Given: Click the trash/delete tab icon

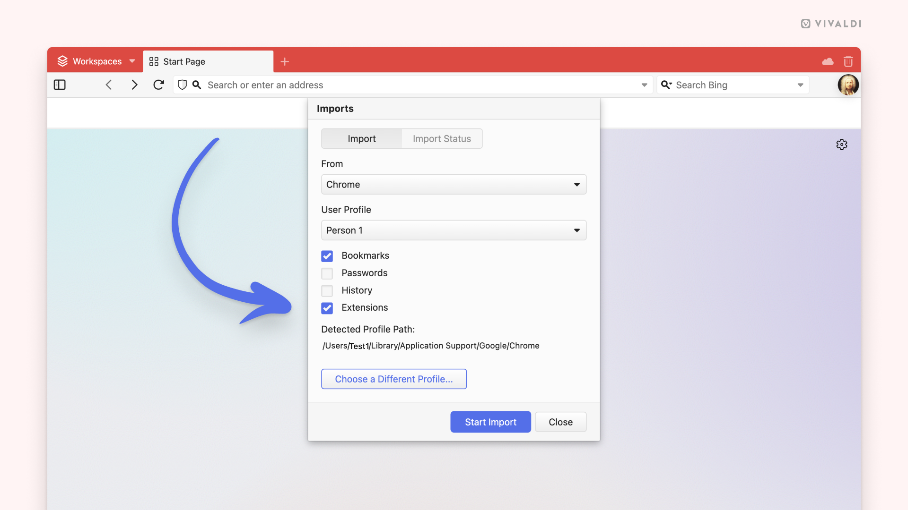Looking at the screenshot, I should pos(848,60).
